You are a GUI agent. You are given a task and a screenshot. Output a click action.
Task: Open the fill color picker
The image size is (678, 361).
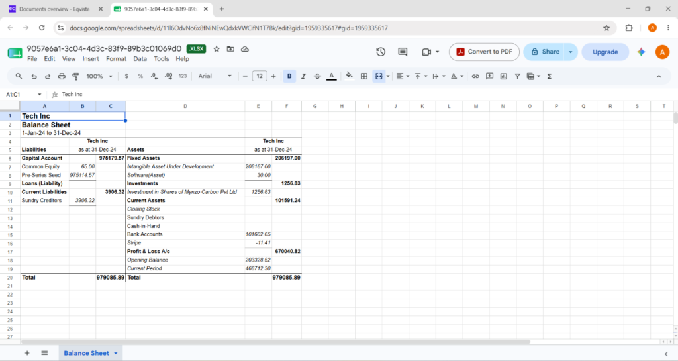click(349, 76)
